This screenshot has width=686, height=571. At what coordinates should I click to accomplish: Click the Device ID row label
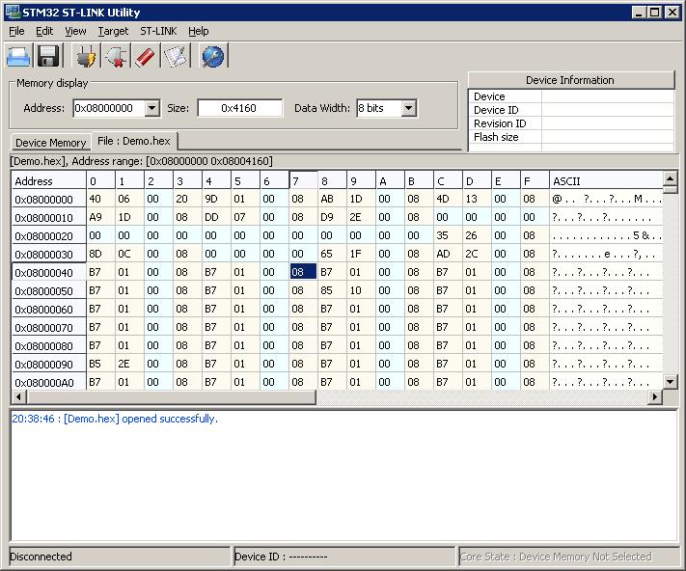(496, 110)
